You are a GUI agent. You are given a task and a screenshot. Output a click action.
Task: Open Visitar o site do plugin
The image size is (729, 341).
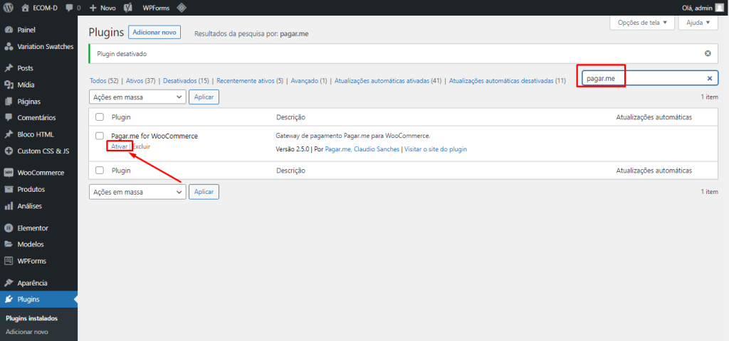click(436, 149)
